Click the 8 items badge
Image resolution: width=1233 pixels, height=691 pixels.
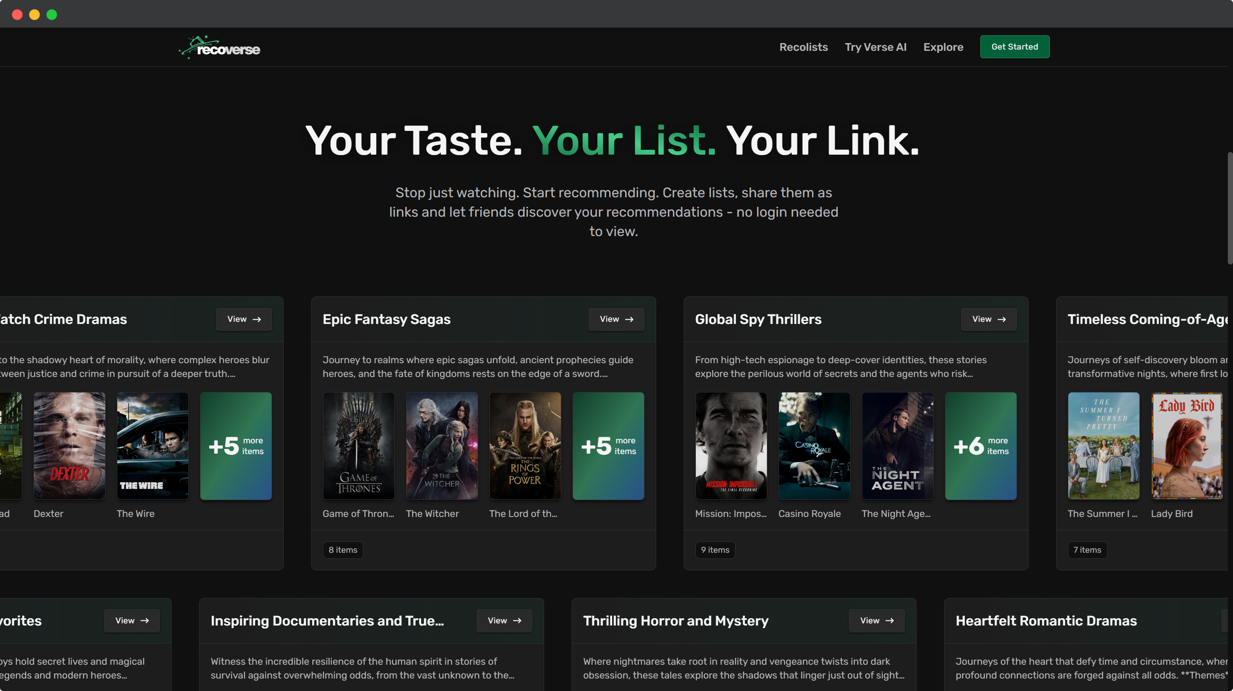click(x=343, y=549)
